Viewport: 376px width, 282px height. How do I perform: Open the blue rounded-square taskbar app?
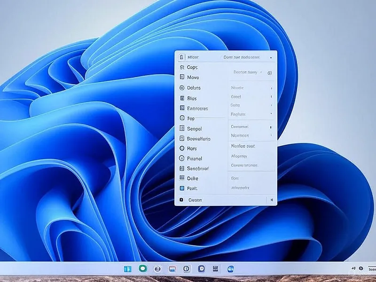click(202, 269)
